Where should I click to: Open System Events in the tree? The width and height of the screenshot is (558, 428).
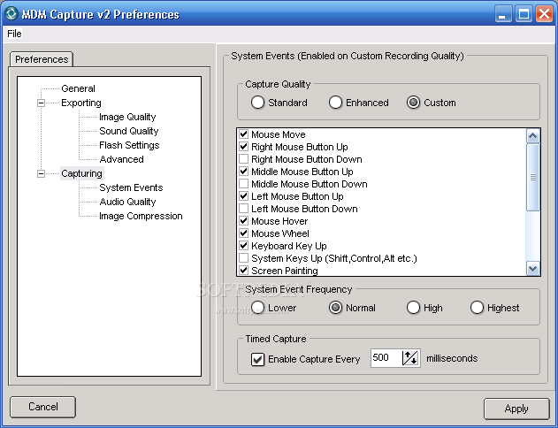click(x=131, y=187)
